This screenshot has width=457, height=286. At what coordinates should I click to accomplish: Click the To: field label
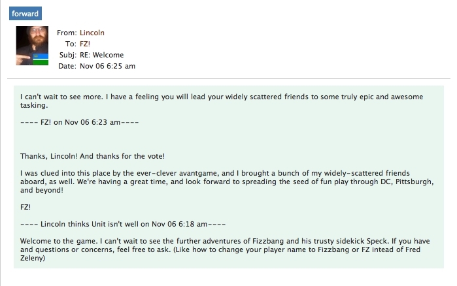(x=71, y=44)
